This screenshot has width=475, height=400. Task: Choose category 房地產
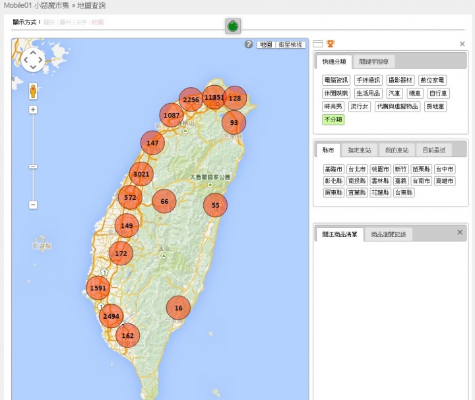click(x=435, y=106)
